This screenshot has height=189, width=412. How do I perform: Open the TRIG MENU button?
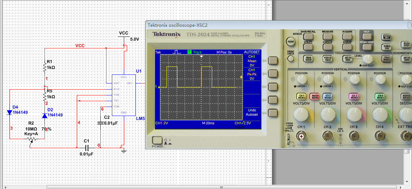tap(387, 59)
